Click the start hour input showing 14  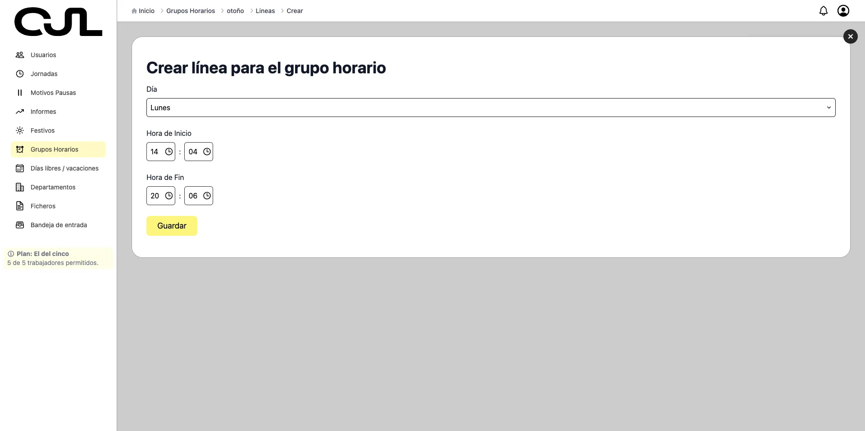[155, 152]
